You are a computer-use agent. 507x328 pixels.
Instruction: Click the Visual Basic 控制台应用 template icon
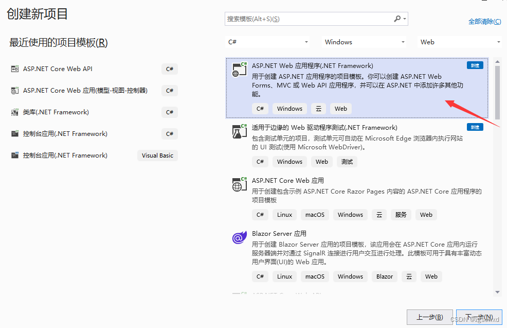[x=15, y=156]
